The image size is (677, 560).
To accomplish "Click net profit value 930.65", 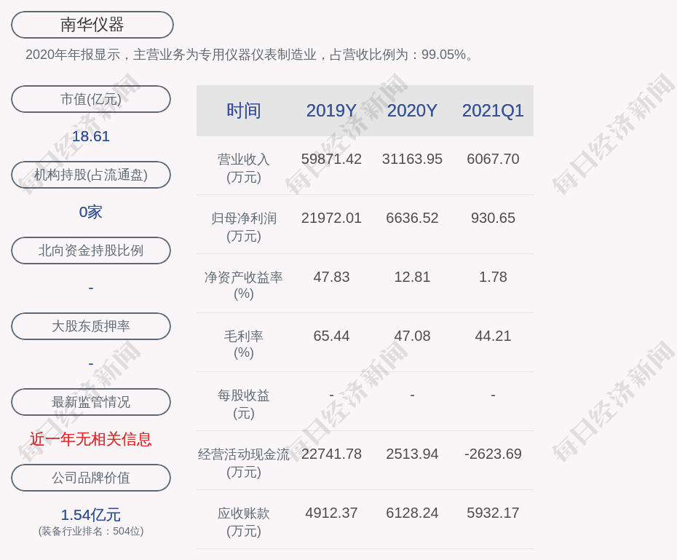I will (x=493, y=218).
